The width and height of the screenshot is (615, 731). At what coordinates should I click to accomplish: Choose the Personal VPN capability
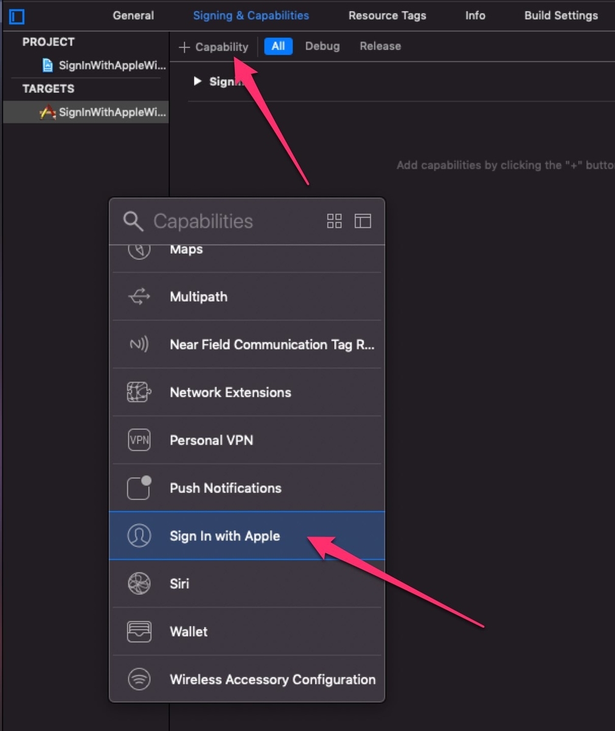point(247,440)
